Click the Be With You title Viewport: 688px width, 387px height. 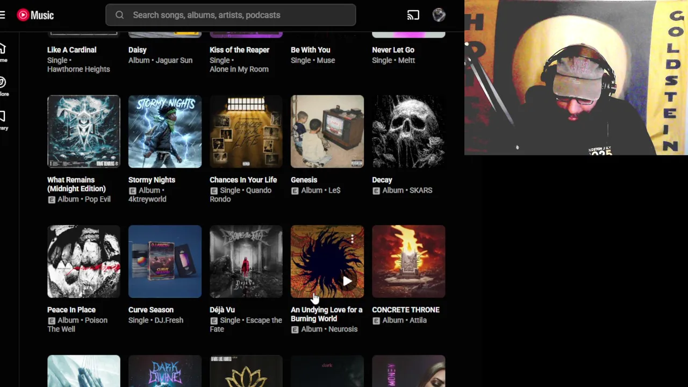coord(310,49)
